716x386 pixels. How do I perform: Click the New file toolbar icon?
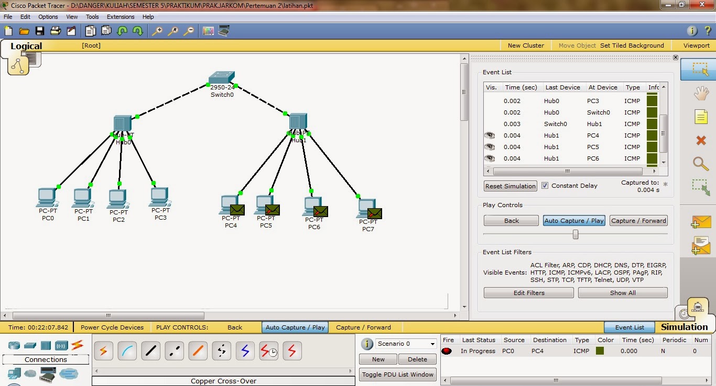click(8, 31)
